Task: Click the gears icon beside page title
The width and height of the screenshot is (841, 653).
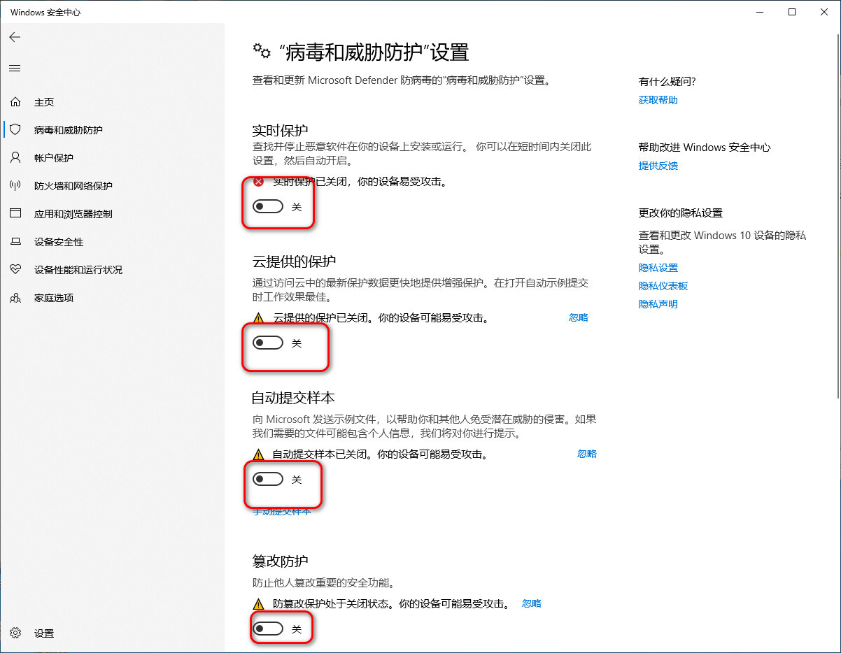Action: [x=262, y=52]
